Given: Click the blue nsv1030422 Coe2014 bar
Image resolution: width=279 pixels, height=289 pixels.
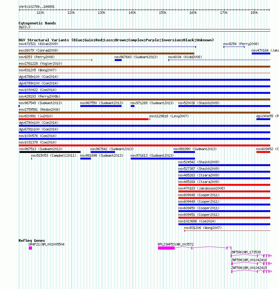Looking at the screenshot, I should tap(144, 93).
